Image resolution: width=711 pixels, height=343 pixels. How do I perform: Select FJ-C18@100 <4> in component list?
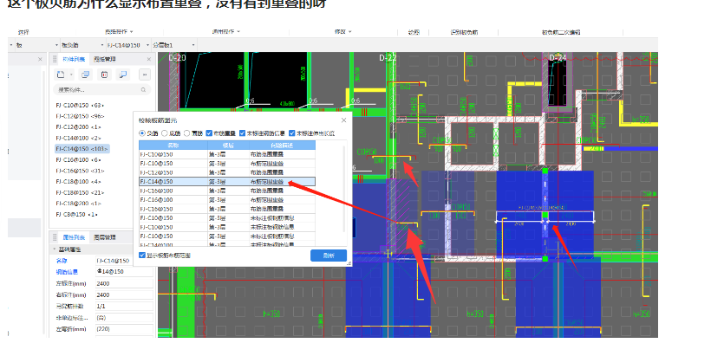coord(78,181)
